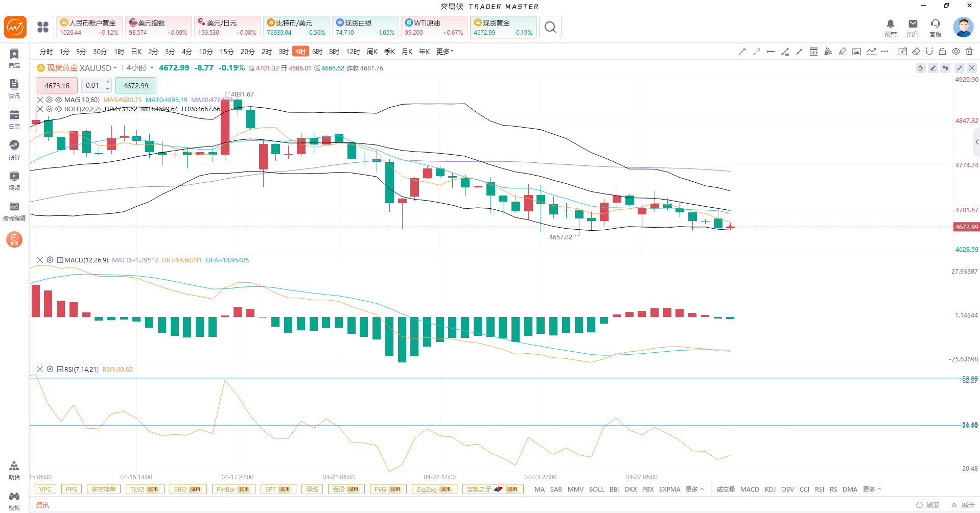This screenshot has width=980, height=513.
Task: Expand the 更多 timeframe dropdown
Action: click(x=445, y=52)
